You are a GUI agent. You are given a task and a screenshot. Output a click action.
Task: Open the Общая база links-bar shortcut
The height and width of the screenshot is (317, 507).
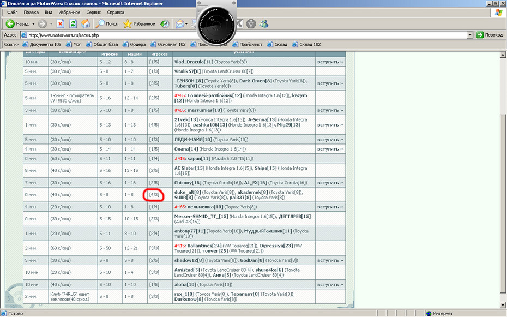[102, 44]
